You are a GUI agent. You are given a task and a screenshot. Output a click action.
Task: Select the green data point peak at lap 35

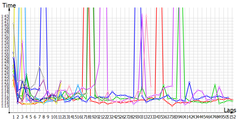pos(164,85)
